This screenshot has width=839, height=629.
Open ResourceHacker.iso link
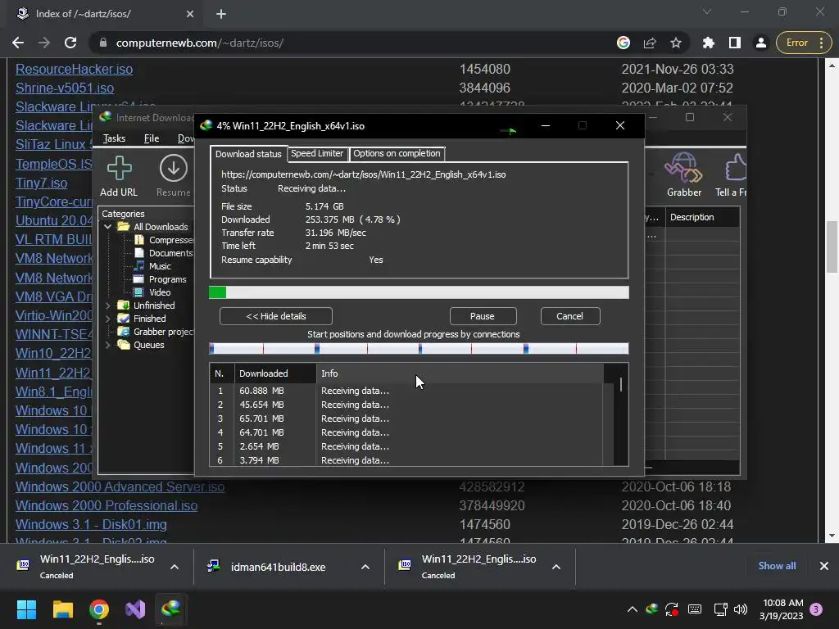(74, 69)
